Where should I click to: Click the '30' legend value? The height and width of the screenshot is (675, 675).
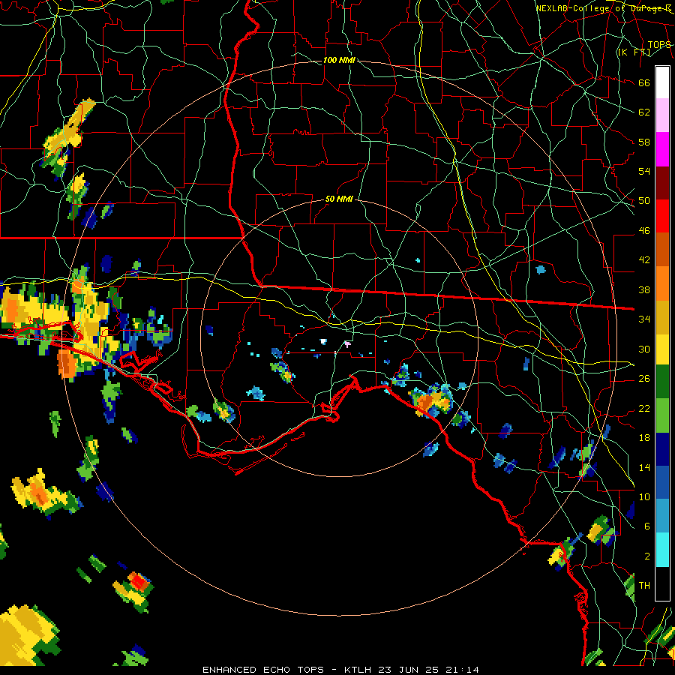point(644,349)
